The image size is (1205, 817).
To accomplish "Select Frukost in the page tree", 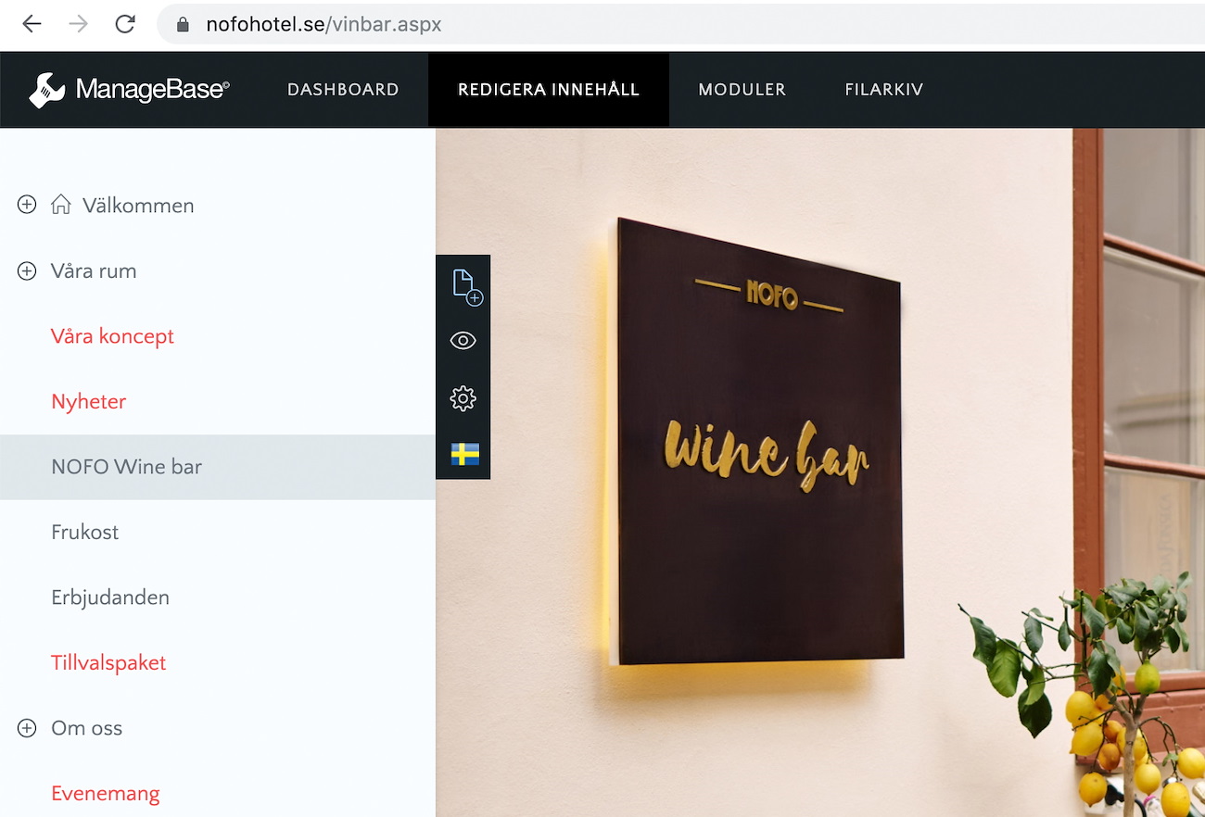I will click(x=84, y=533).
